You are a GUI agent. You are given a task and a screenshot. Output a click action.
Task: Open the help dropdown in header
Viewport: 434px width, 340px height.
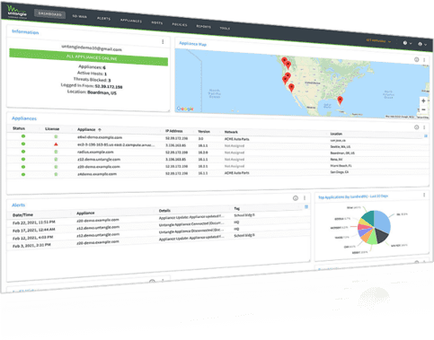coord(407,43)
